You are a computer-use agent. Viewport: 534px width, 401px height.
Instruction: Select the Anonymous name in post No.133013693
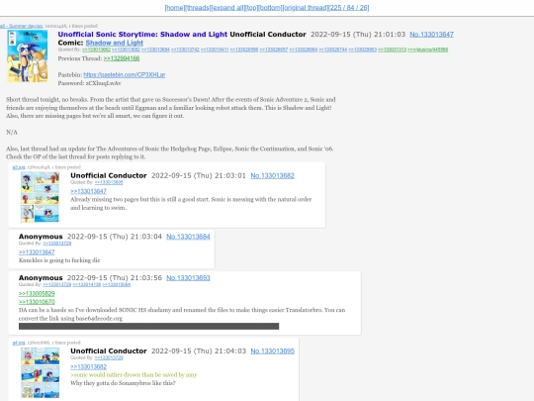[x=41, y=278]
